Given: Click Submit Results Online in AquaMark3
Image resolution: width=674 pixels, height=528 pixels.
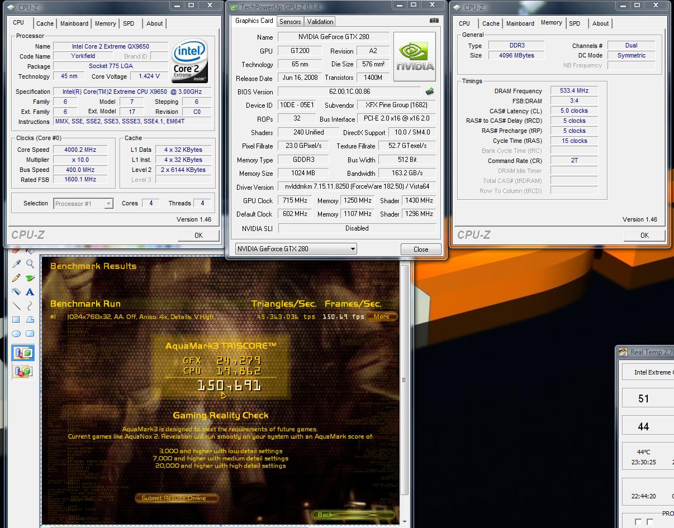Looking at the screenshot, I should tap(177, 498).
